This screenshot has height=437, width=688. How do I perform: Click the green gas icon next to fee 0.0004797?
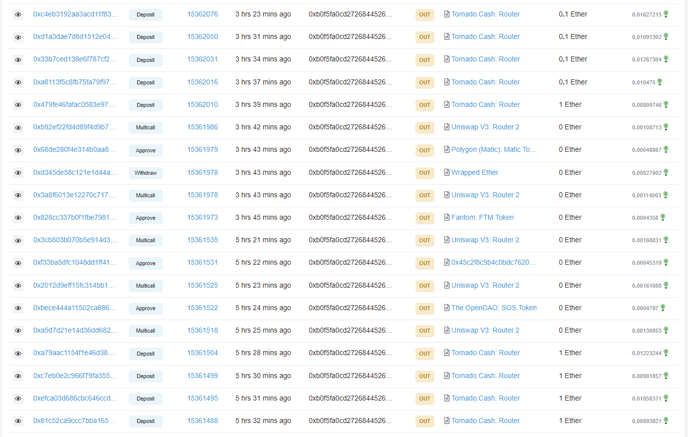pyautogui.click(x=663, y=308)
